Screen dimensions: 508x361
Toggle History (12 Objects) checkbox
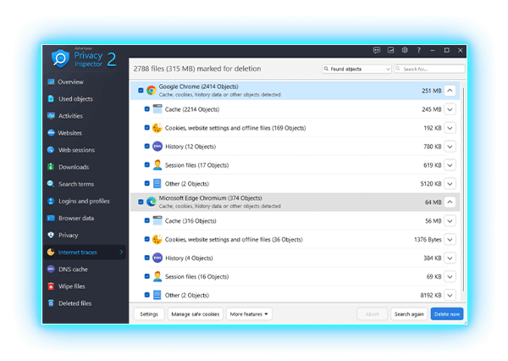coord(147,146)
